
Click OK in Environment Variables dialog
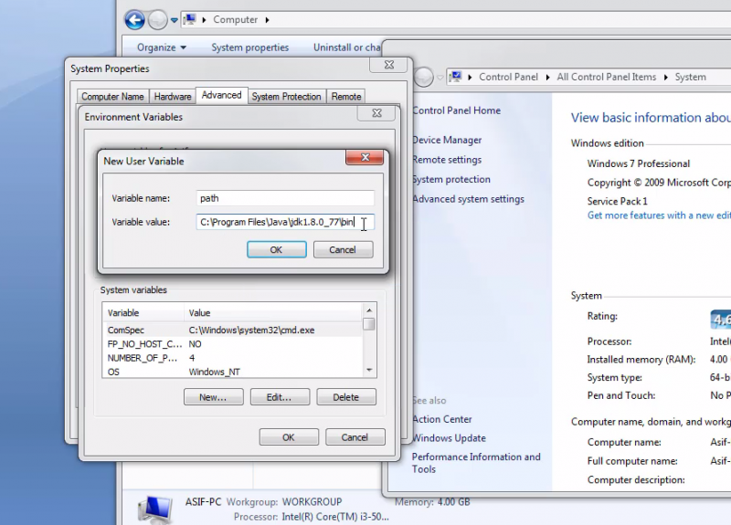[289, 437]
